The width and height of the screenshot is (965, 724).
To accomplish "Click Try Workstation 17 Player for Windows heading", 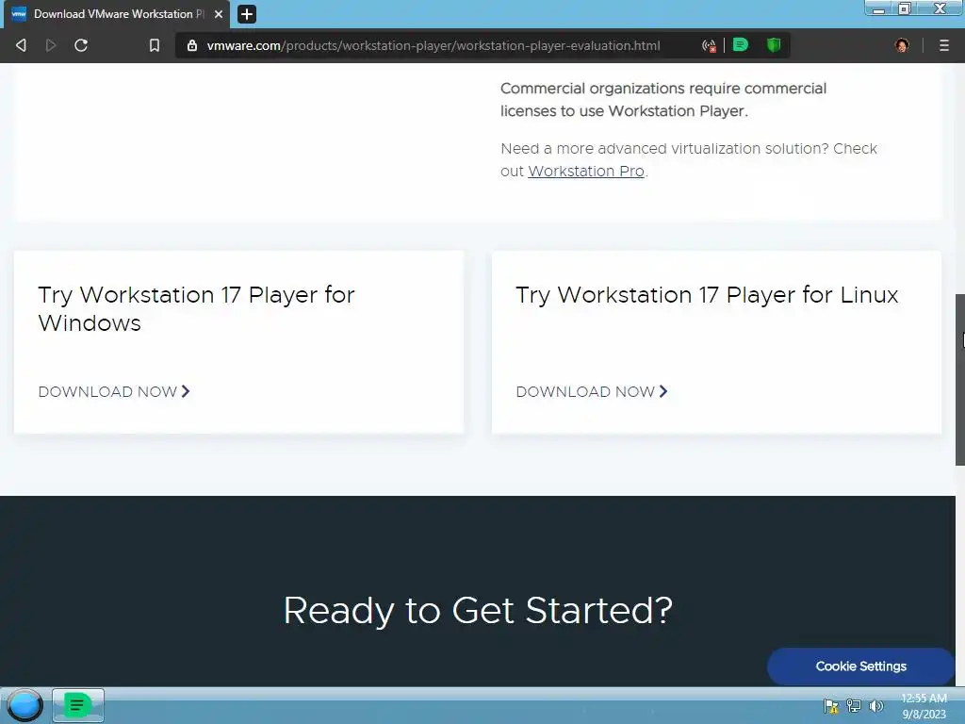I will tap(196, 308).
